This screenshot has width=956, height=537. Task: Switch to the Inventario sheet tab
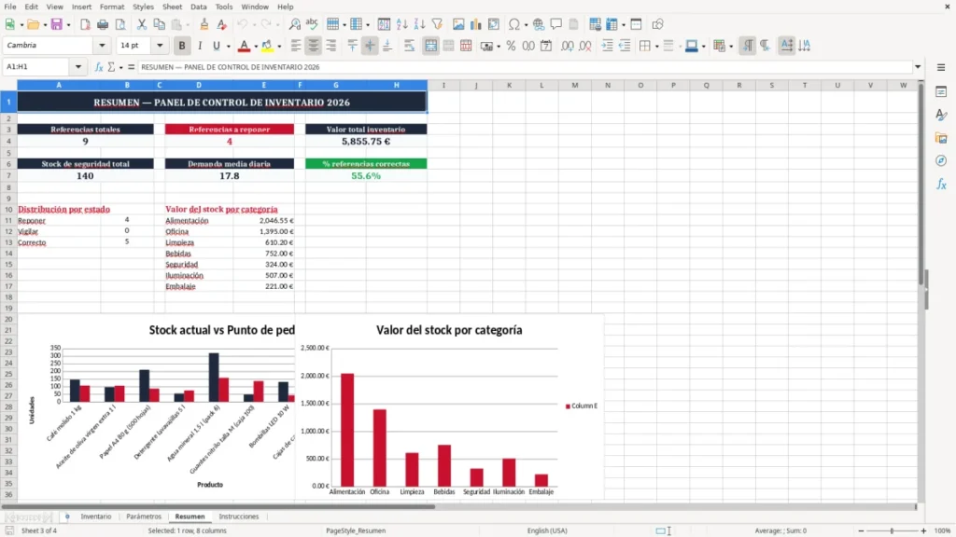coord(96,516)
